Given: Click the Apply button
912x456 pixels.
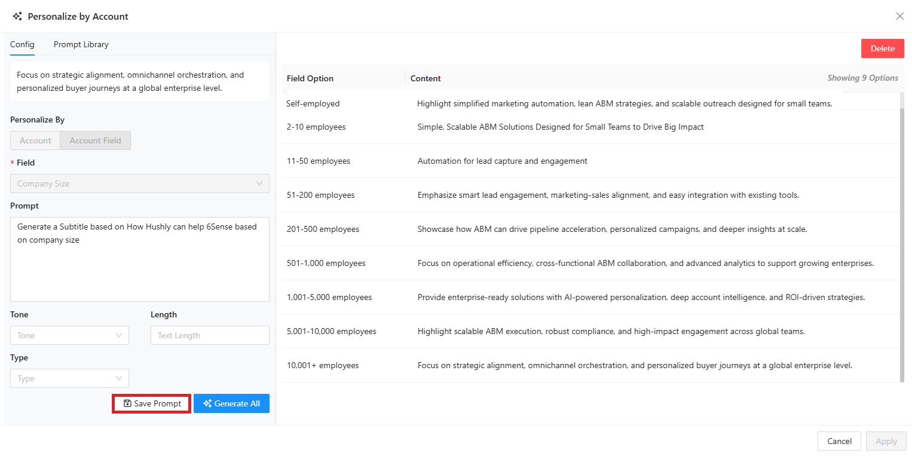Looking at the screenshot, I should click(886, 441).
